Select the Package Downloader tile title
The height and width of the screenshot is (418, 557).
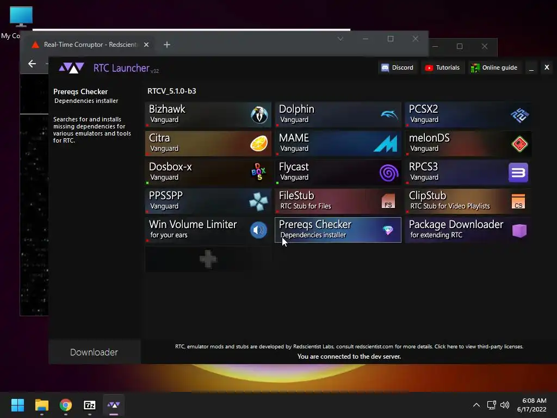click(456, 224)
